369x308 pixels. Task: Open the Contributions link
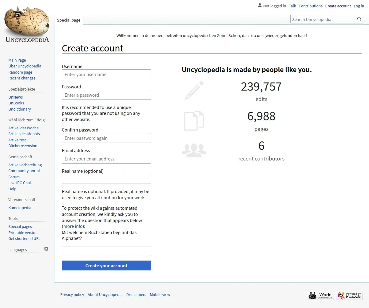311,6
